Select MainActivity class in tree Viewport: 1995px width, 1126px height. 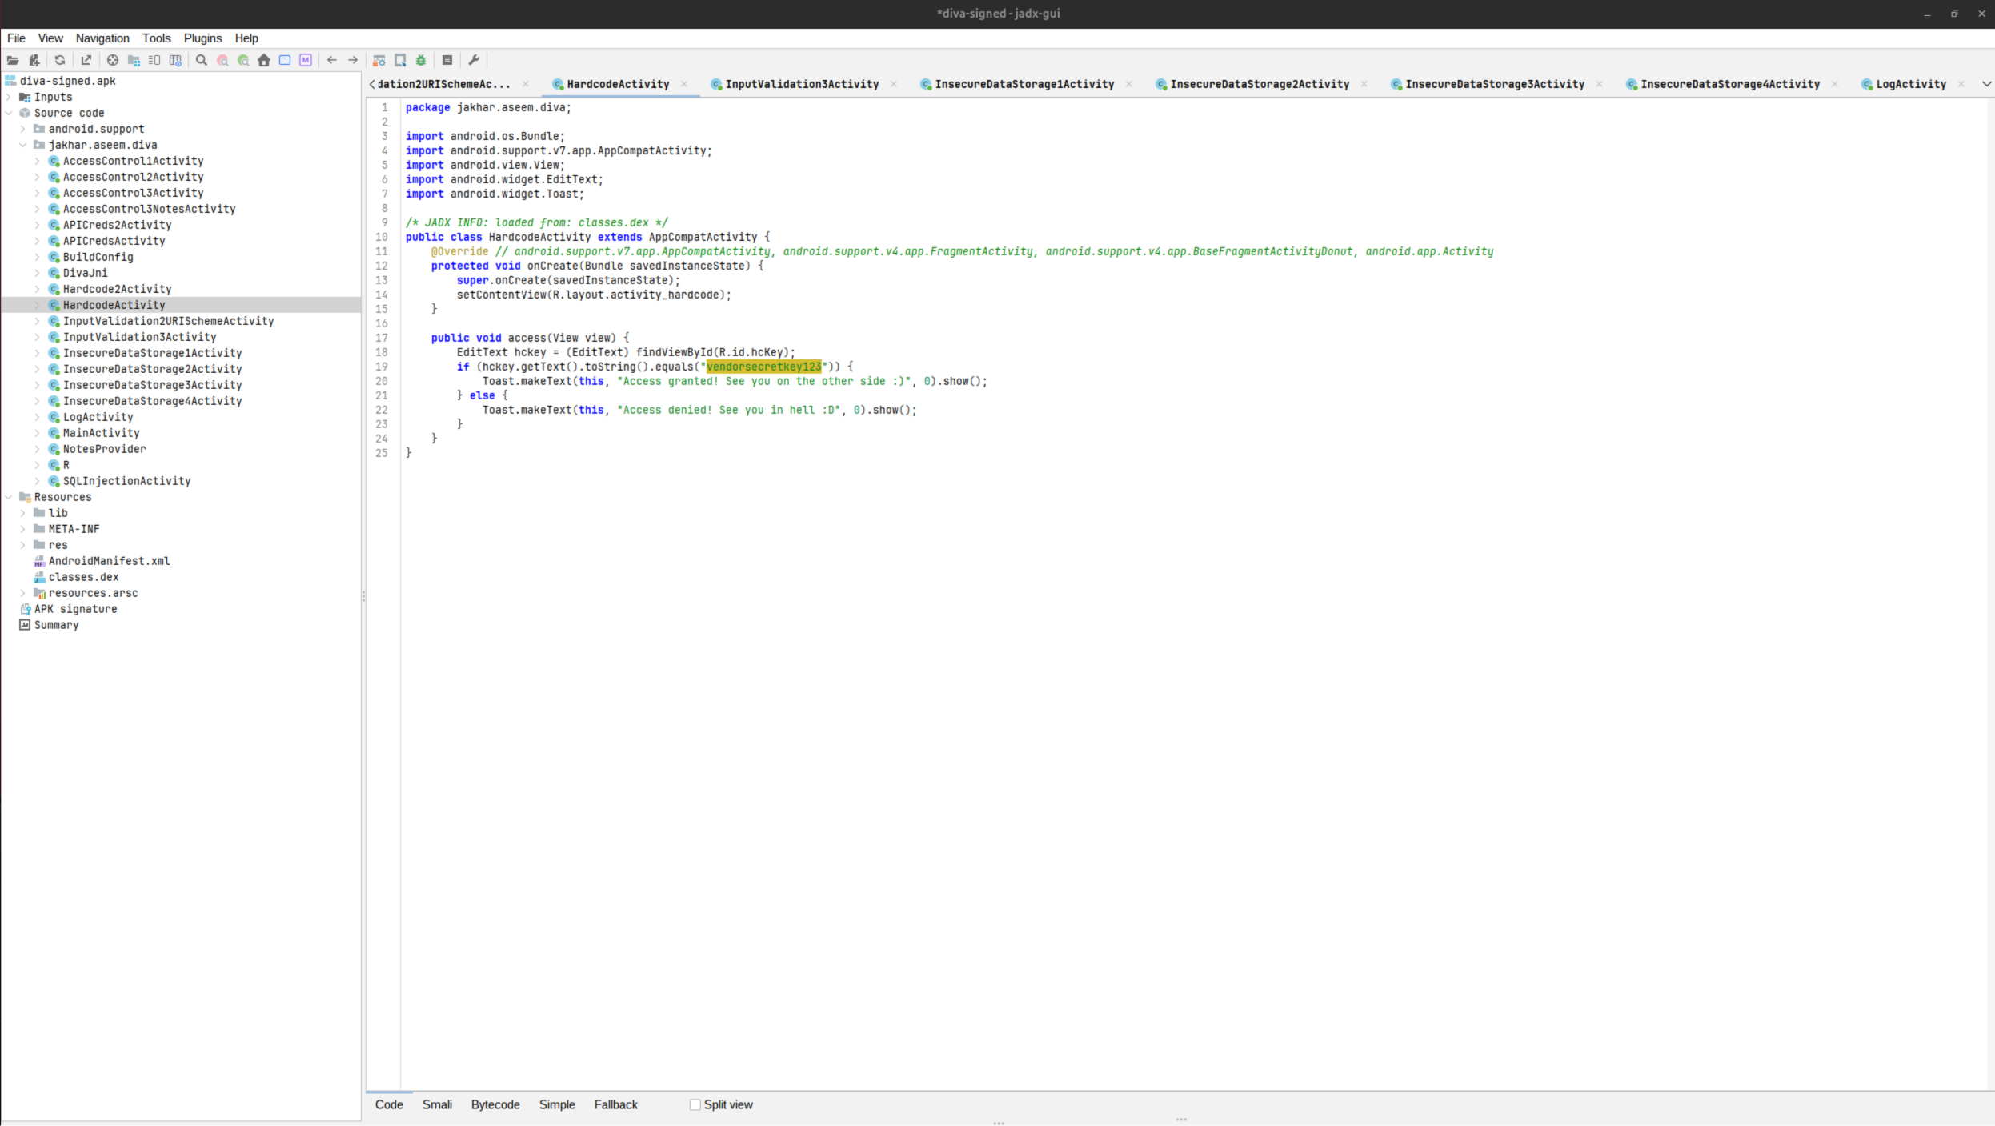[x=101, y=433]
